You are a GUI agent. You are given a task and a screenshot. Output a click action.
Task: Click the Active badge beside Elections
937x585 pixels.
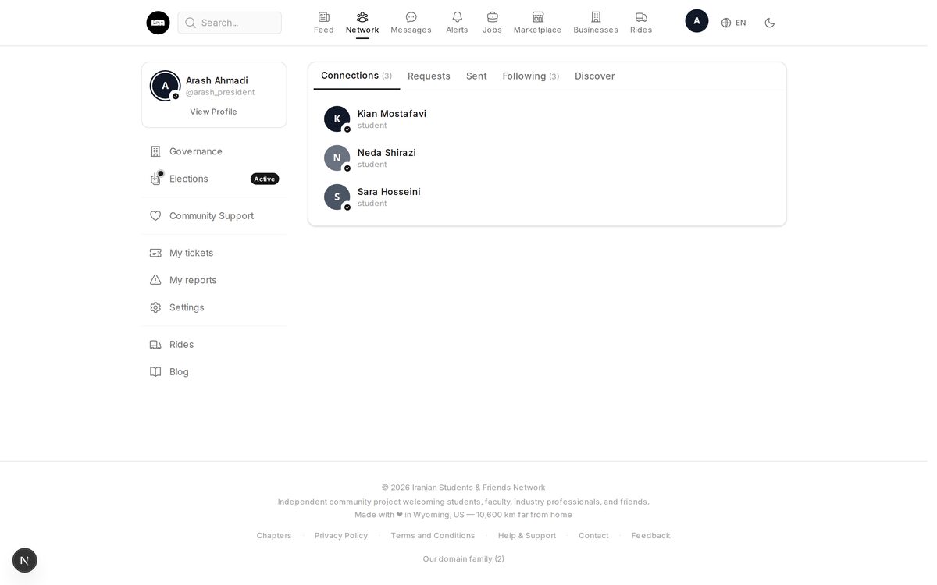click(x=265, y=179)
